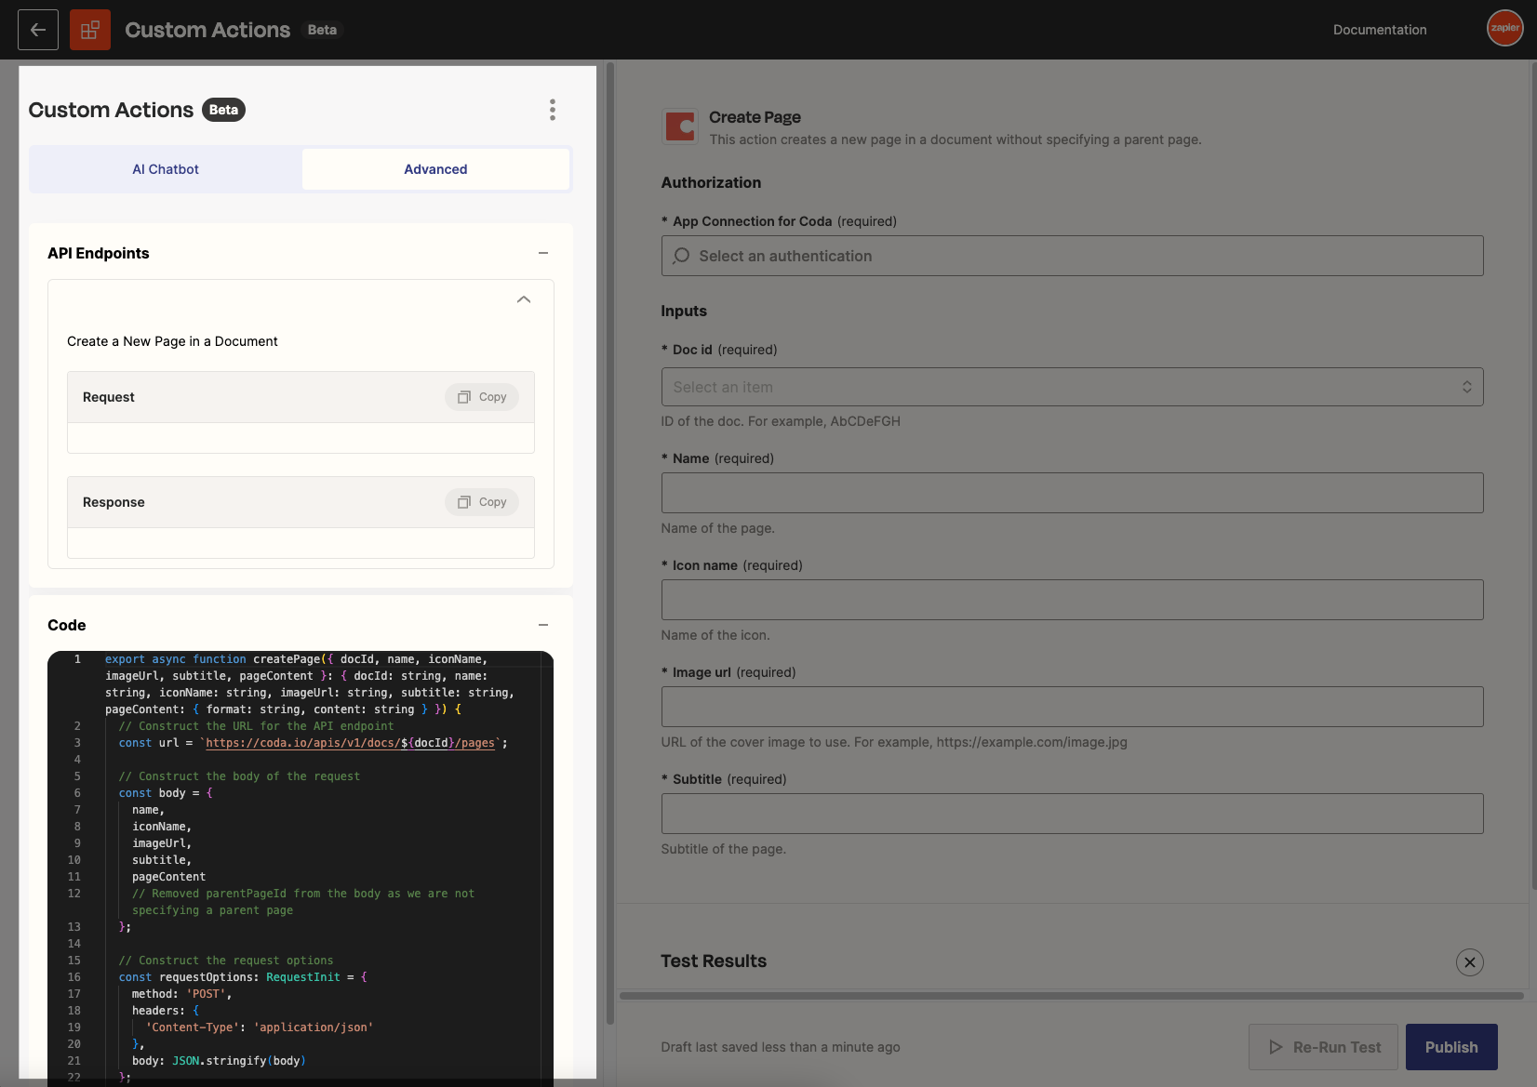Click code line 'const body = {'
The height and width of the screenshot is (1087, 1537).
[x=166, y=793]
